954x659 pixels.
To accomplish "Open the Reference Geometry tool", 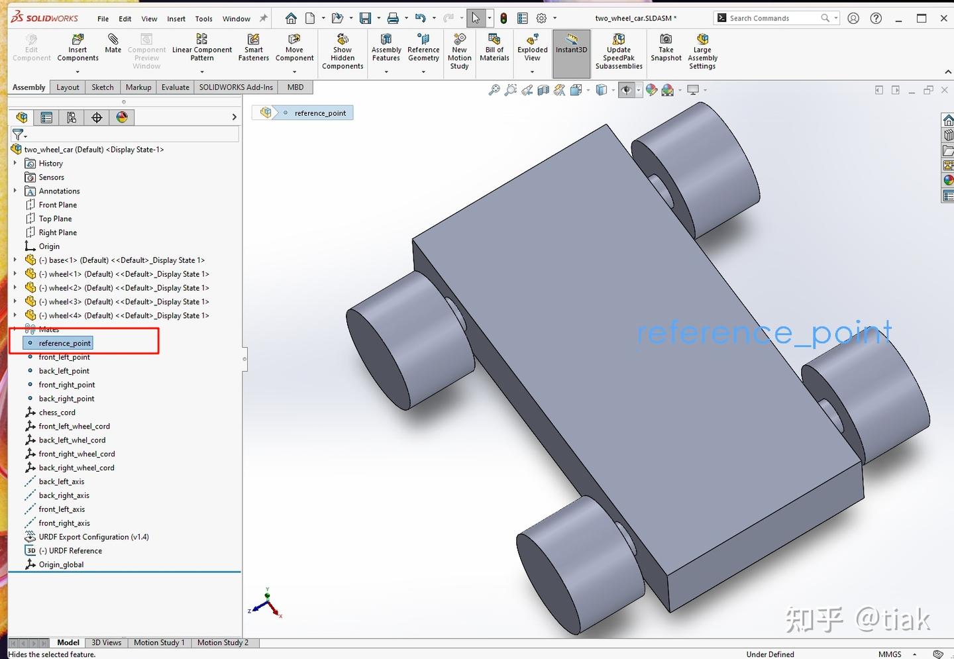I will [423, 46].
